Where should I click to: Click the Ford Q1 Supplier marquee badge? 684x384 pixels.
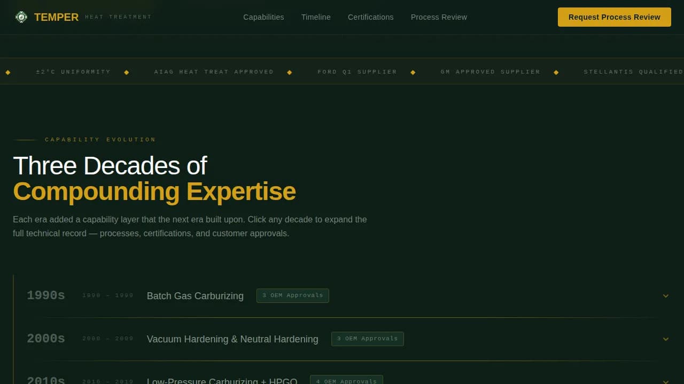[357, 71]
